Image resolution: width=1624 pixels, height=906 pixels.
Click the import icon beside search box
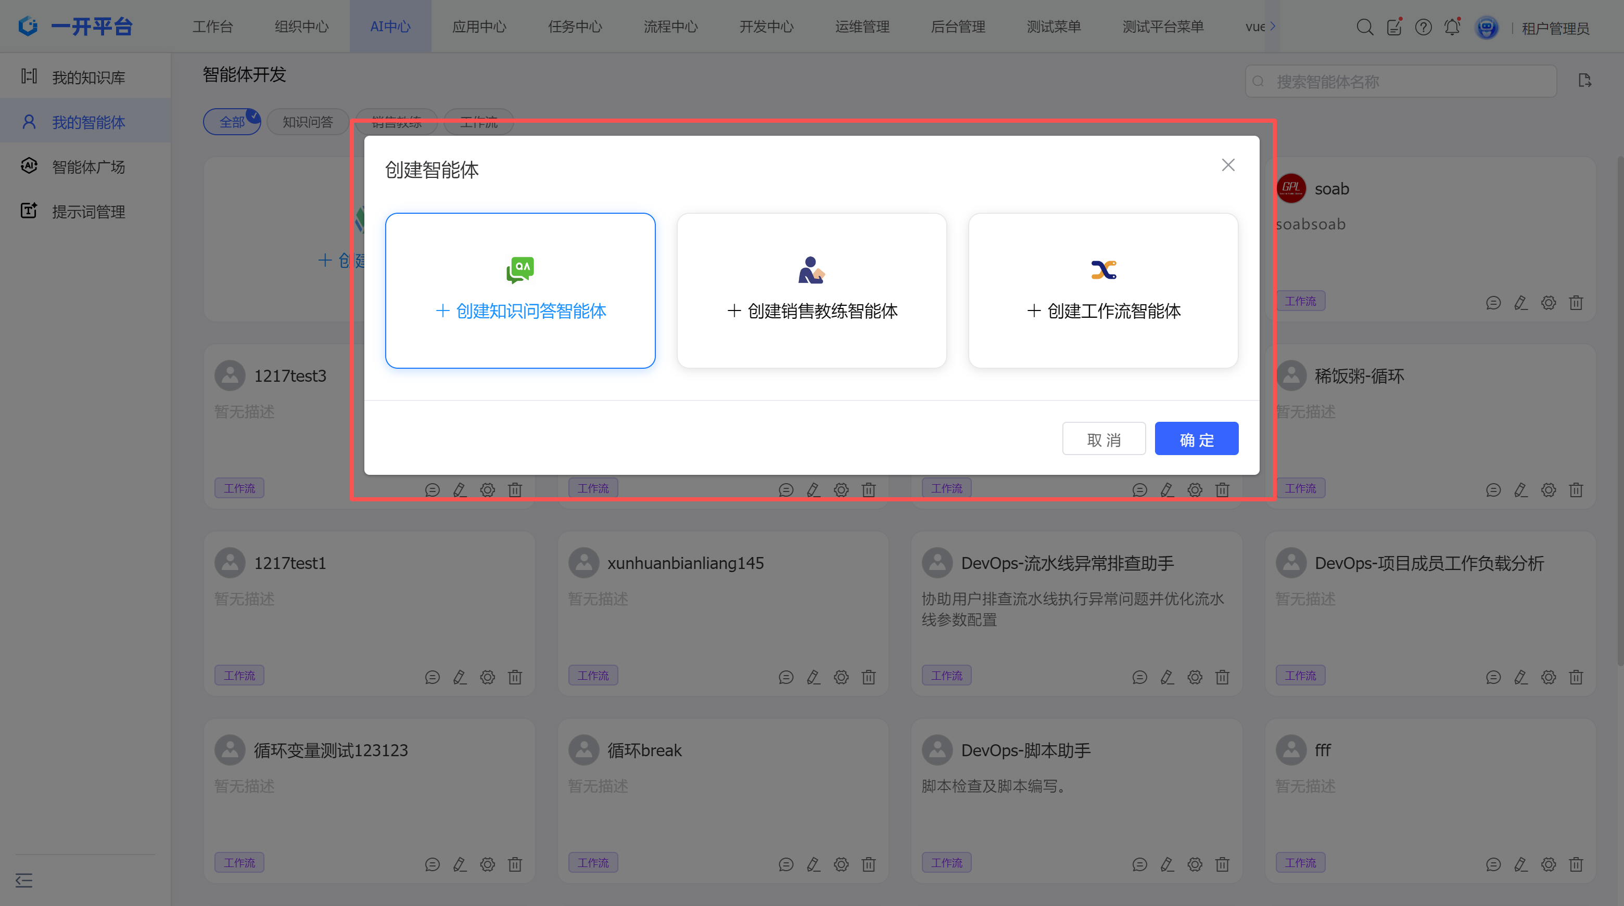[x=1584, y=81]
